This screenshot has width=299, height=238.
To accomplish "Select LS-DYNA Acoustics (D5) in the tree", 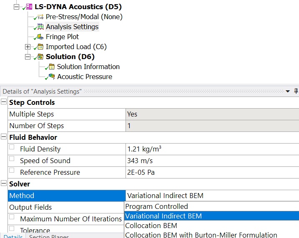I will (x=78, y=7).
